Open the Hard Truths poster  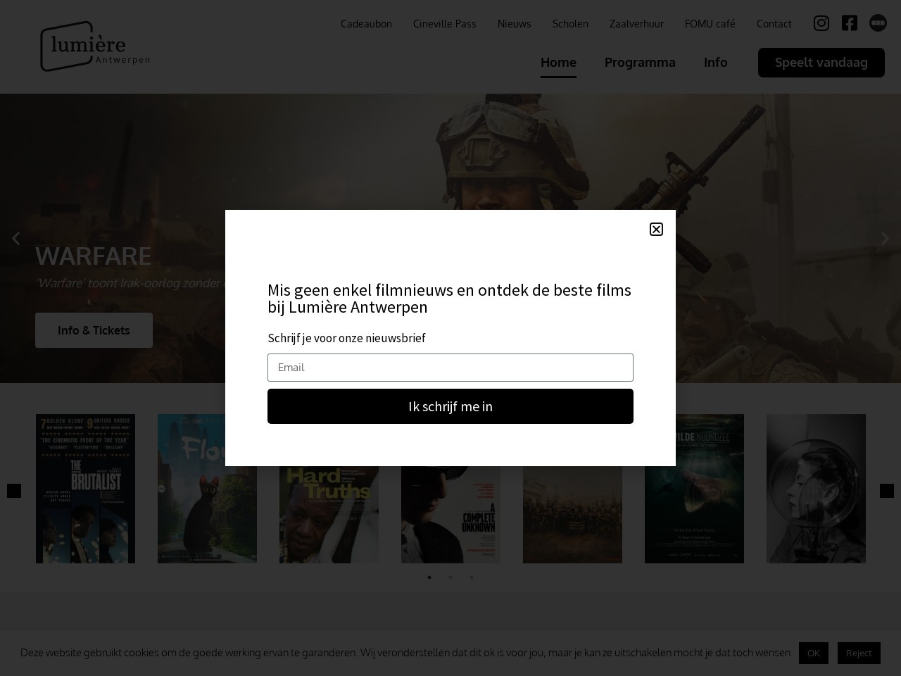click(329, 514)
